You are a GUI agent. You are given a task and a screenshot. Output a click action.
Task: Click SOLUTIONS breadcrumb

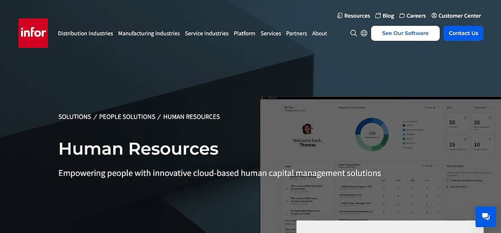[74, 117]
